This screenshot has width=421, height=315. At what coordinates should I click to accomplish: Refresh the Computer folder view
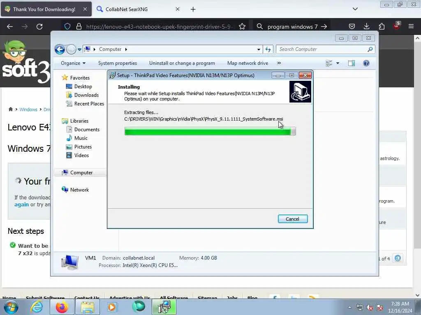(x=268, y=49)
